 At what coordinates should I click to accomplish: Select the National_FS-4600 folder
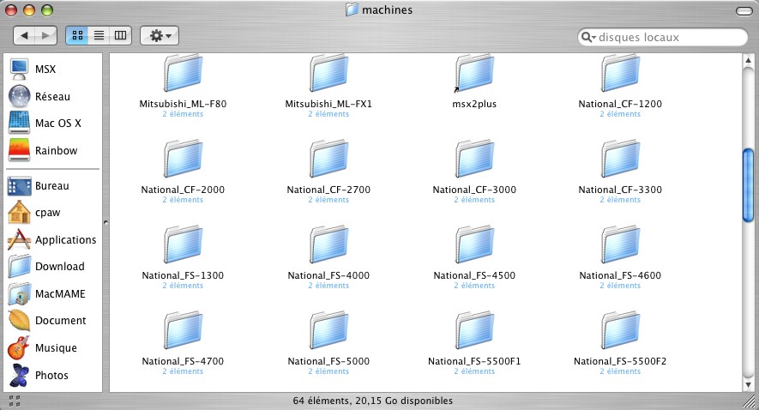click(620, 244)
